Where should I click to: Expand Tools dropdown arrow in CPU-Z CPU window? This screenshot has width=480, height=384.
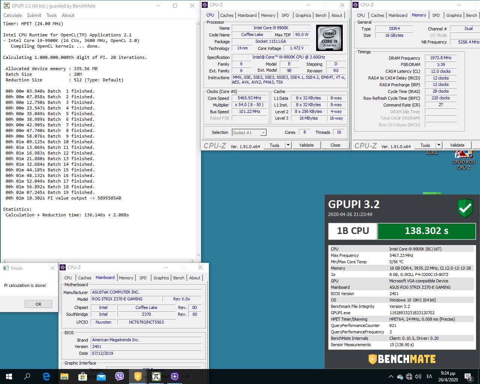coord(288,145)
